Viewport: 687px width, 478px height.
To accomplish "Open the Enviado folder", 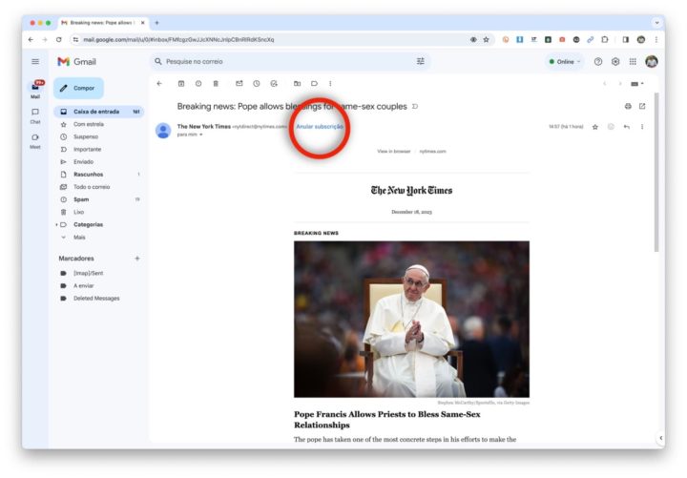I will (x=99, y=162).
